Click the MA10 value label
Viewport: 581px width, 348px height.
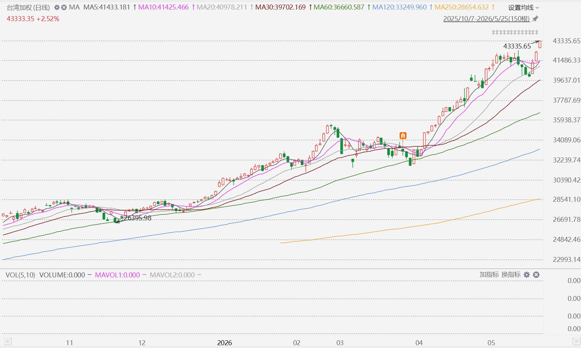163,7
